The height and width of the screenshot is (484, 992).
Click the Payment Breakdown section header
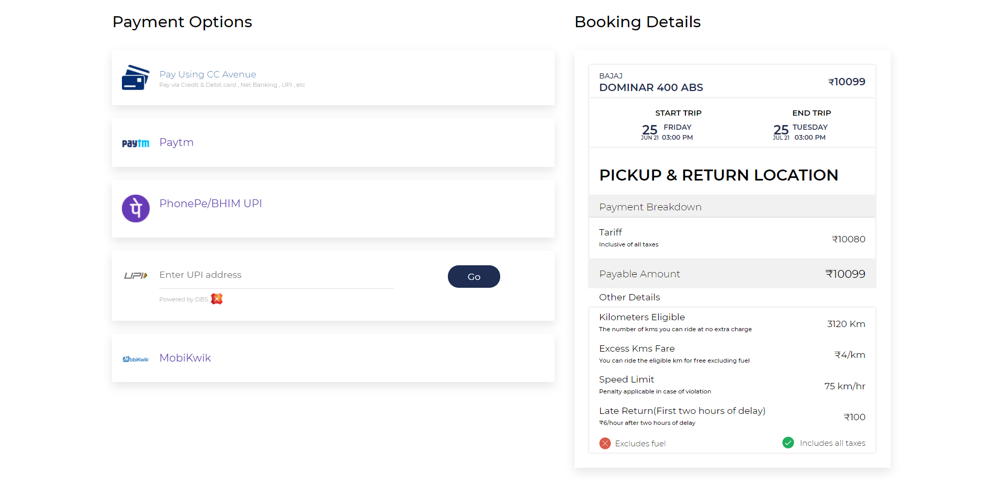pos(650,207)
